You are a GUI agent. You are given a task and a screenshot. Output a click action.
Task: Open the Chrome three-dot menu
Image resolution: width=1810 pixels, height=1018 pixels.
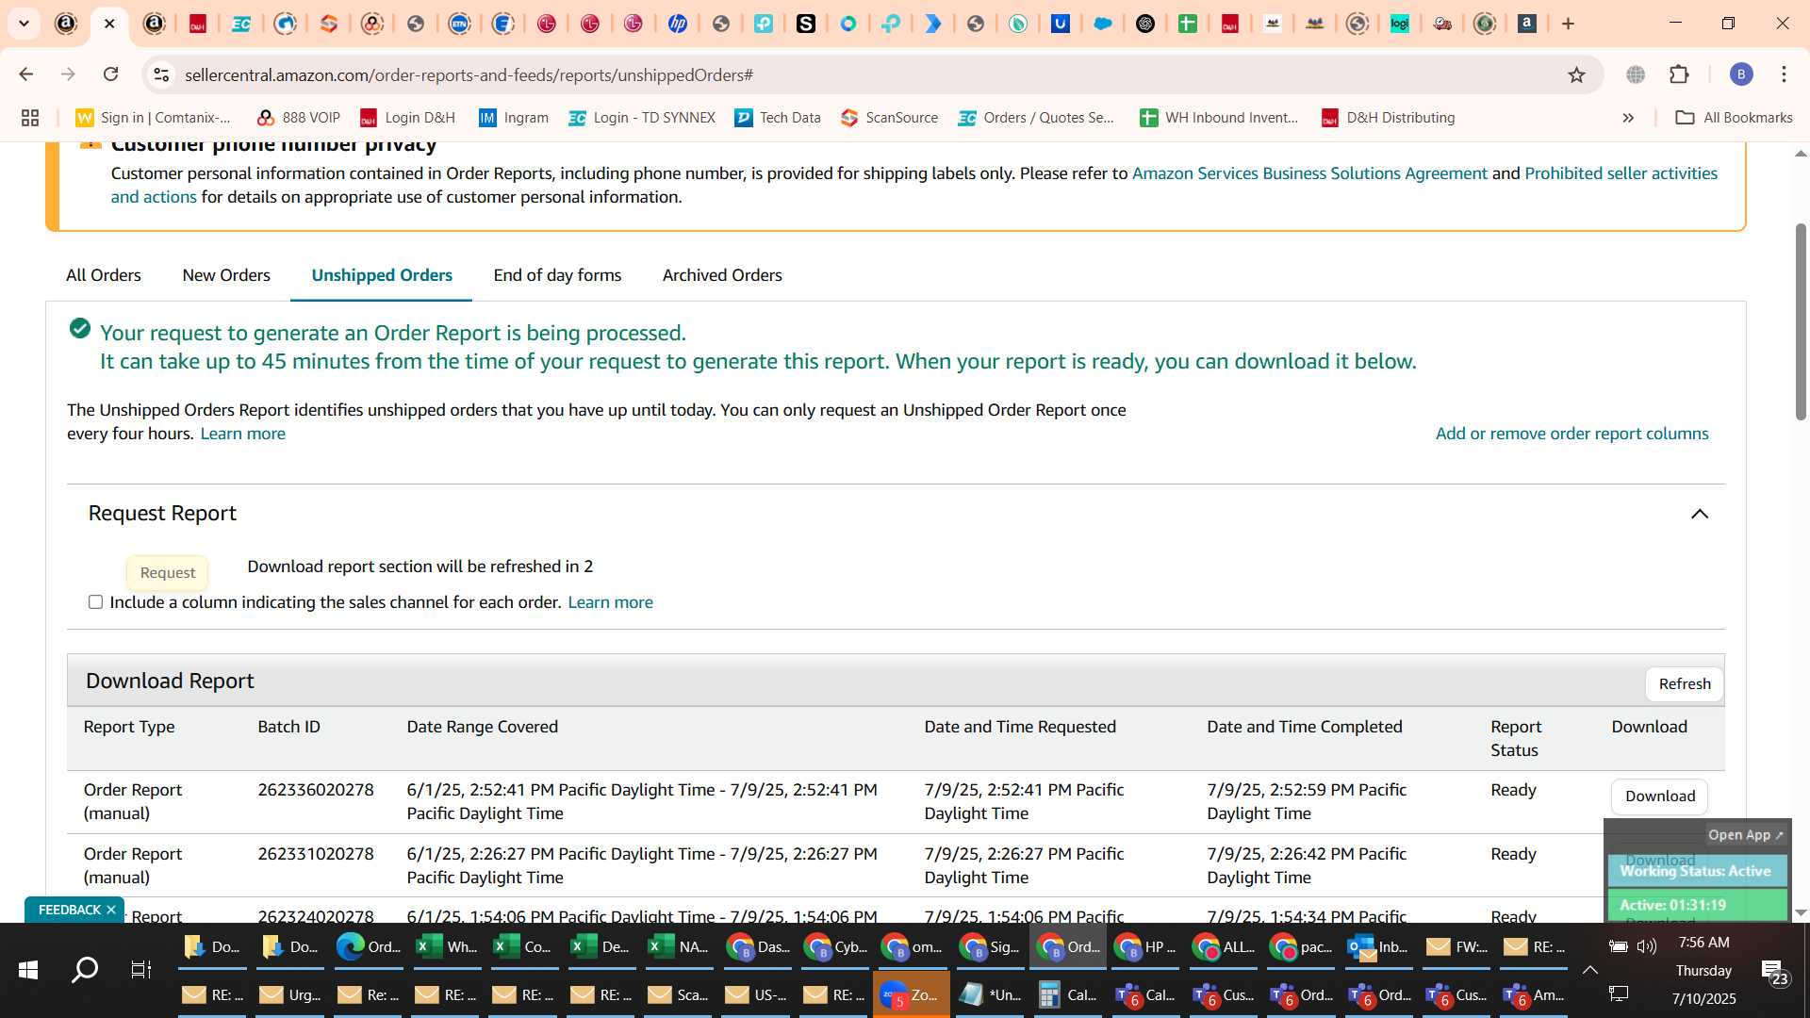pos(1784,74)
